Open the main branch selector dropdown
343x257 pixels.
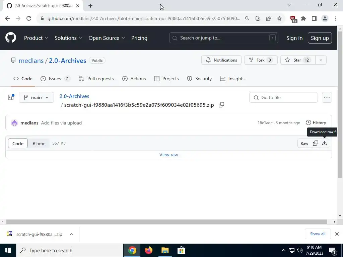[36, 97]
